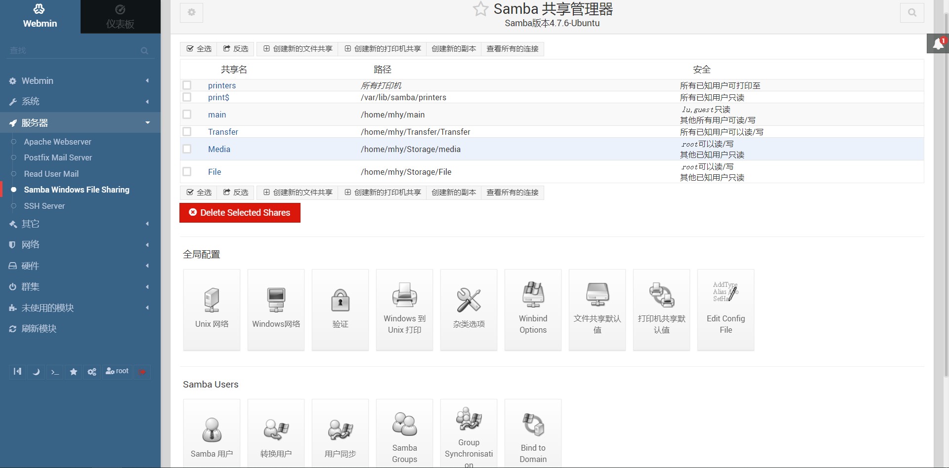This screenshot has width=949, height=468.
Task: Open the 用户同步 icon
Action: click(x=340, y=433)
